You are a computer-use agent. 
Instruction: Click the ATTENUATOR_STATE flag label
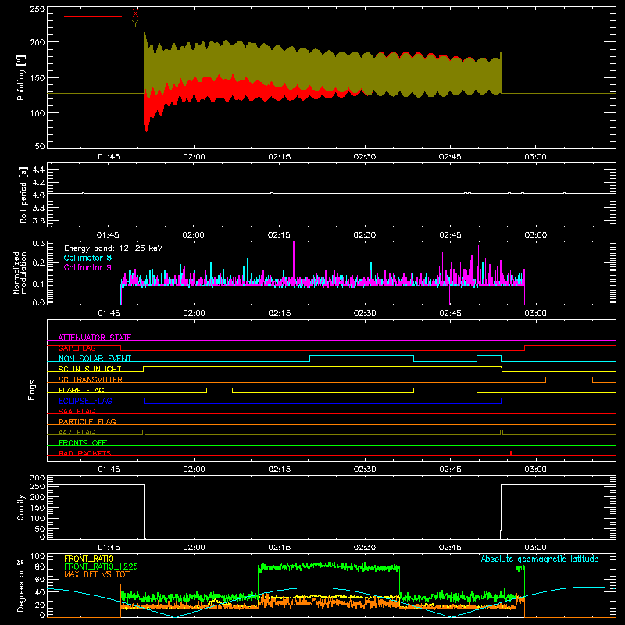pos(95,337)
